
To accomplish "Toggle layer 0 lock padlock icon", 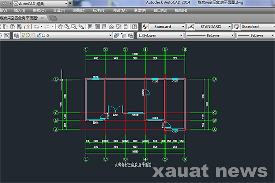I will (x=39, y=35).
